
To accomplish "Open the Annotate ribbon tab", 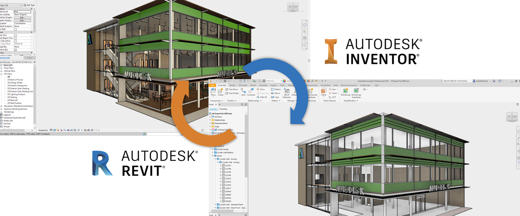I will [x=263, y=85].
